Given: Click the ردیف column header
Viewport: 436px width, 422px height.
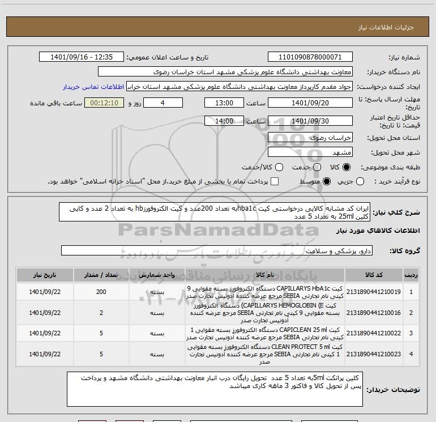Looking at the screenshot, I should click(411, 275).
